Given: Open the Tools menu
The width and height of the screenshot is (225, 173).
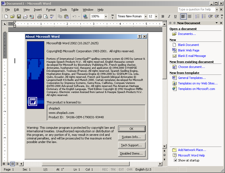Looking at the screenshot, I should point(63,10).
